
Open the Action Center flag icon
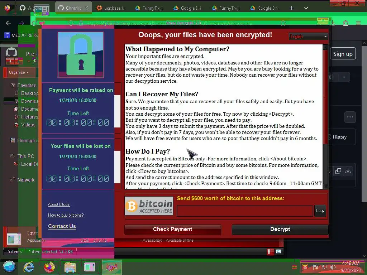(x=315, y=267)
